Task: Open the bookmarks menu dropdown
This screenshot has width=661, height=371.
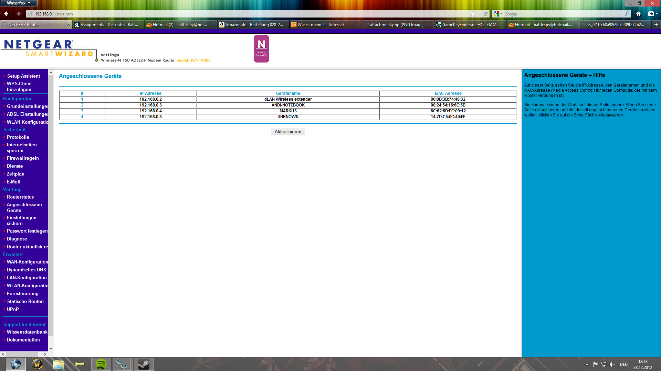Action: (653, 14)
